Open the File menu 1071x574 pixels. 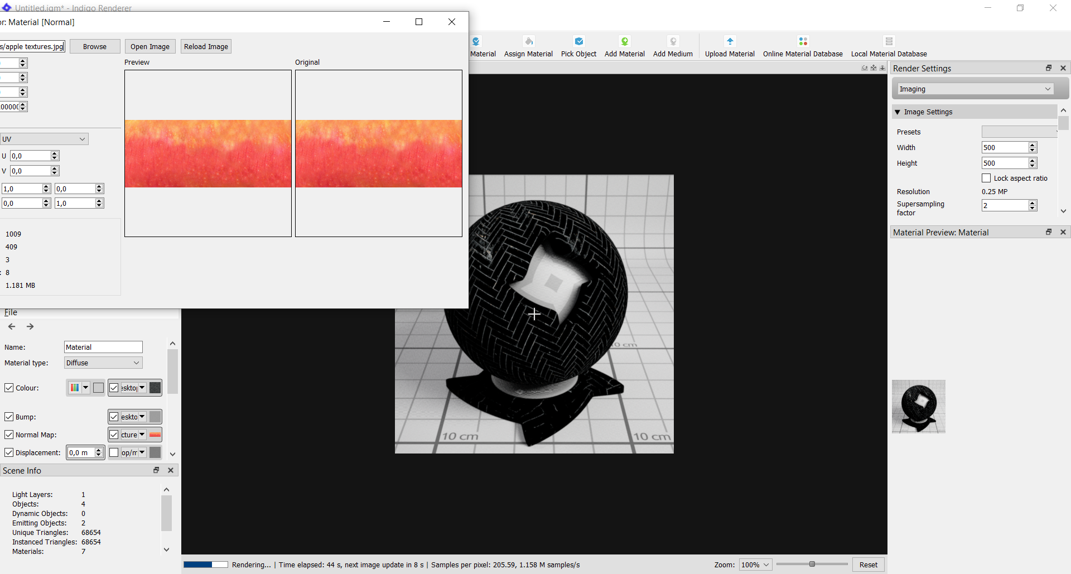coord(11,312)
